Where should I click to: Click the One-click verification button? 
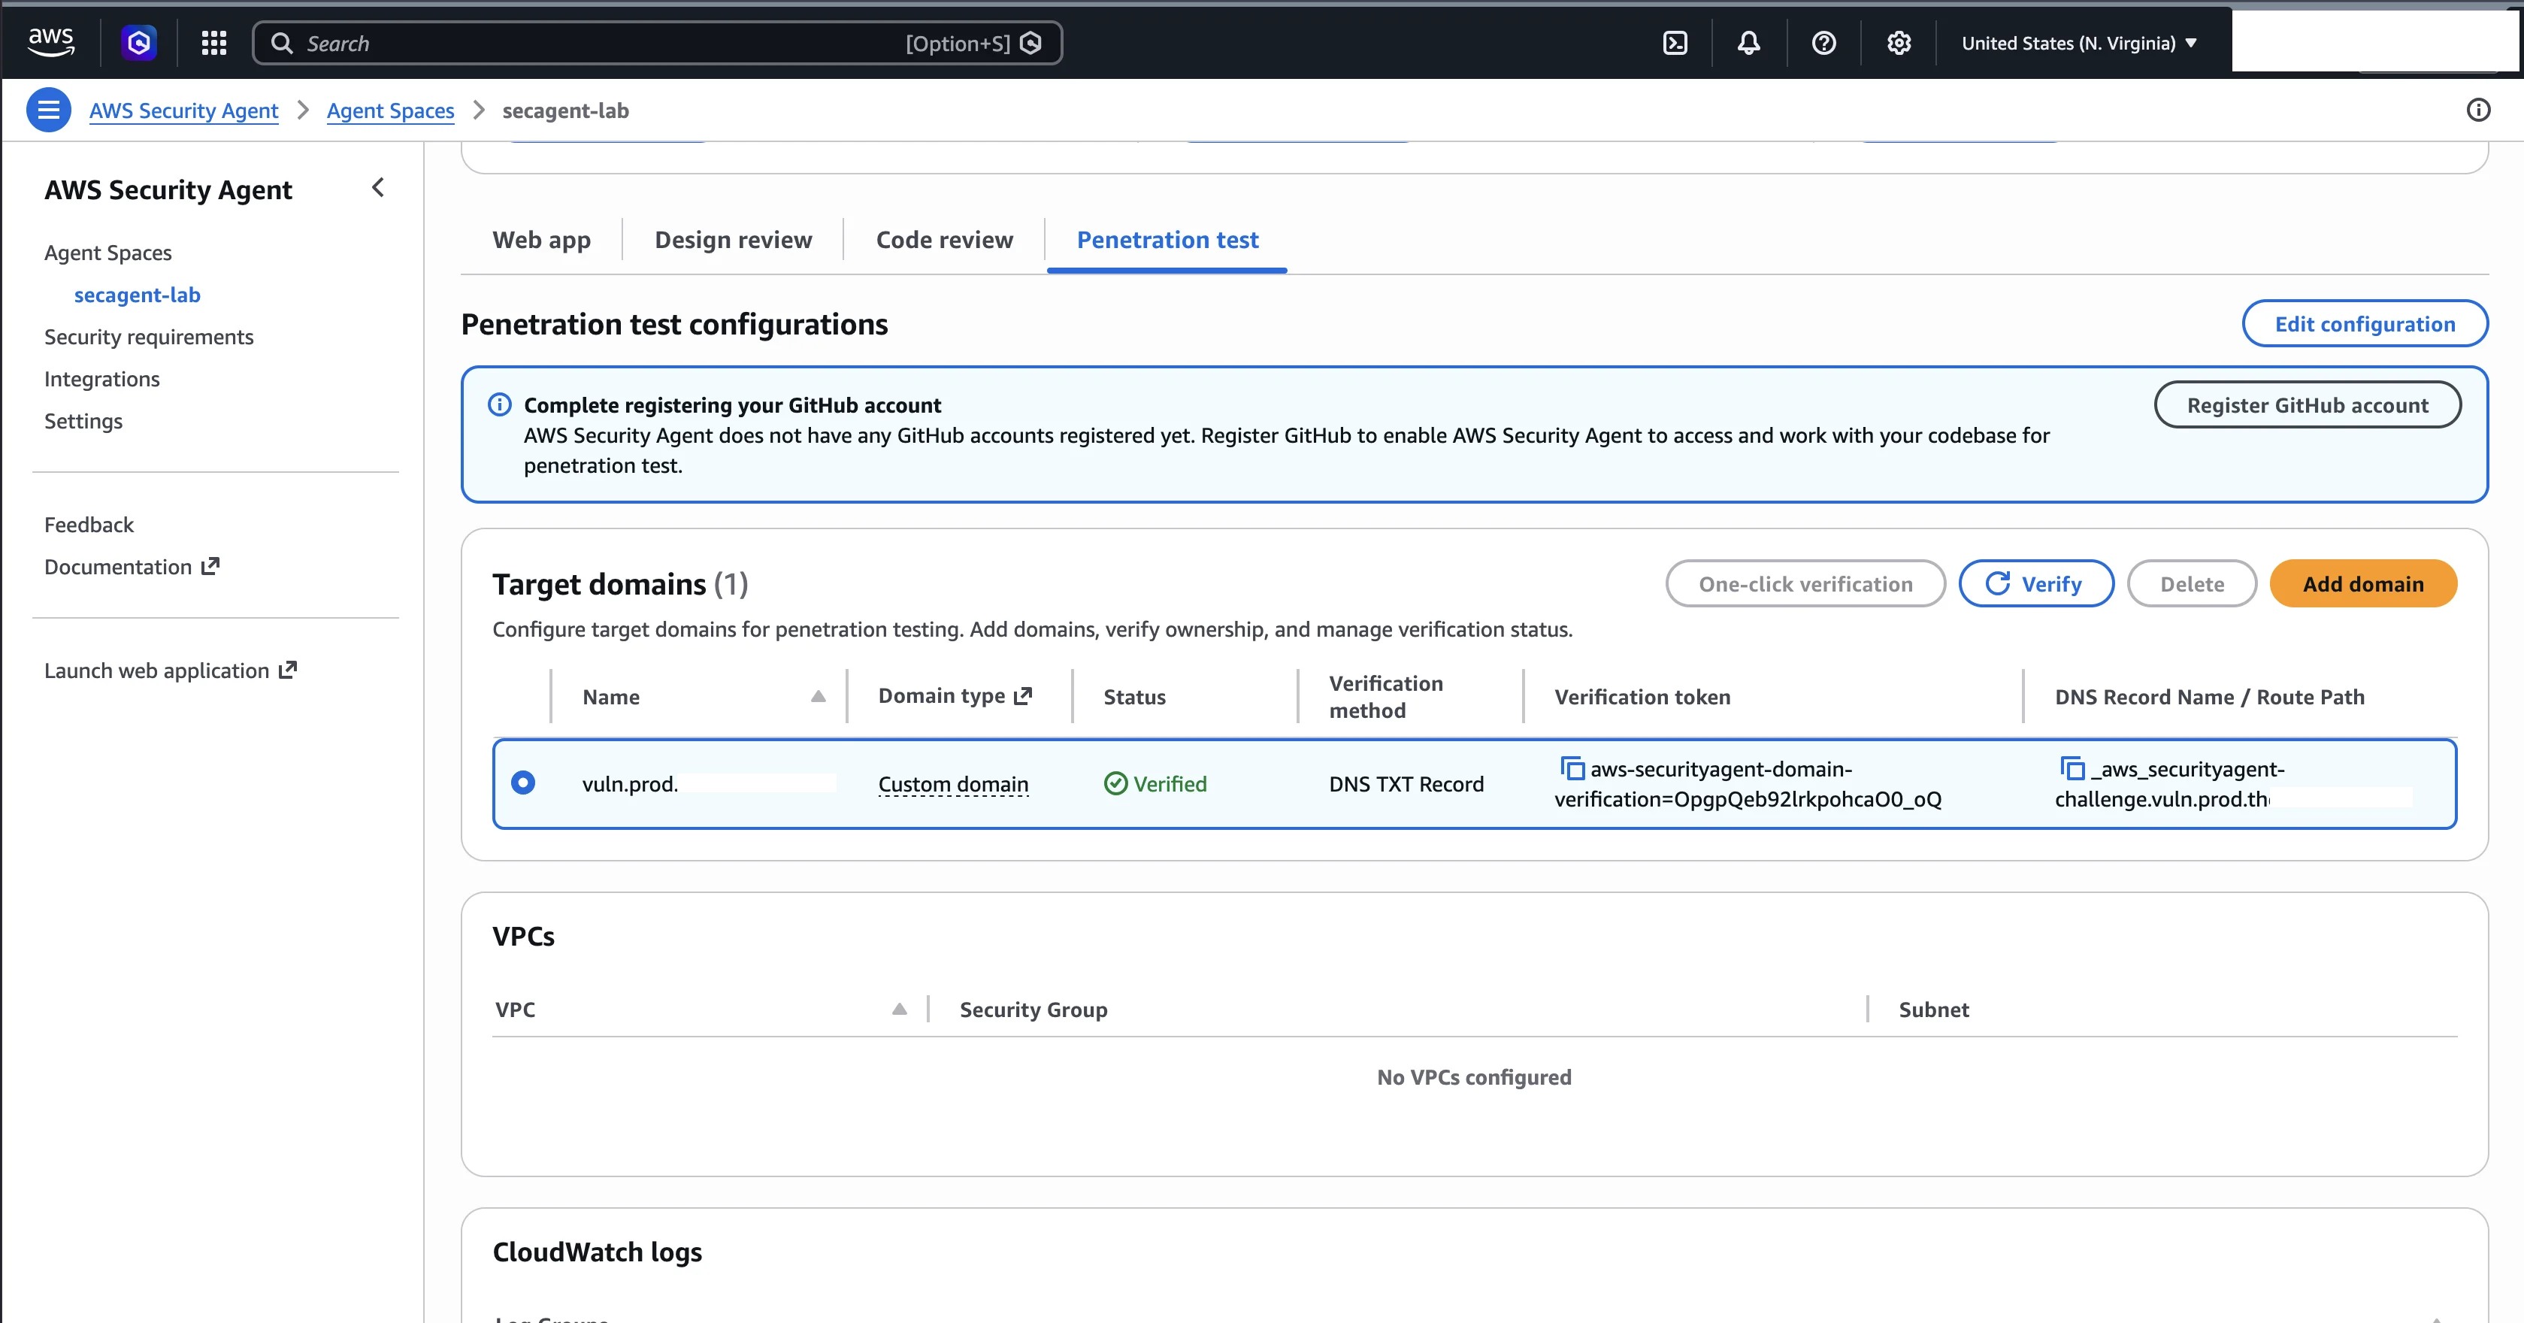1805,584
